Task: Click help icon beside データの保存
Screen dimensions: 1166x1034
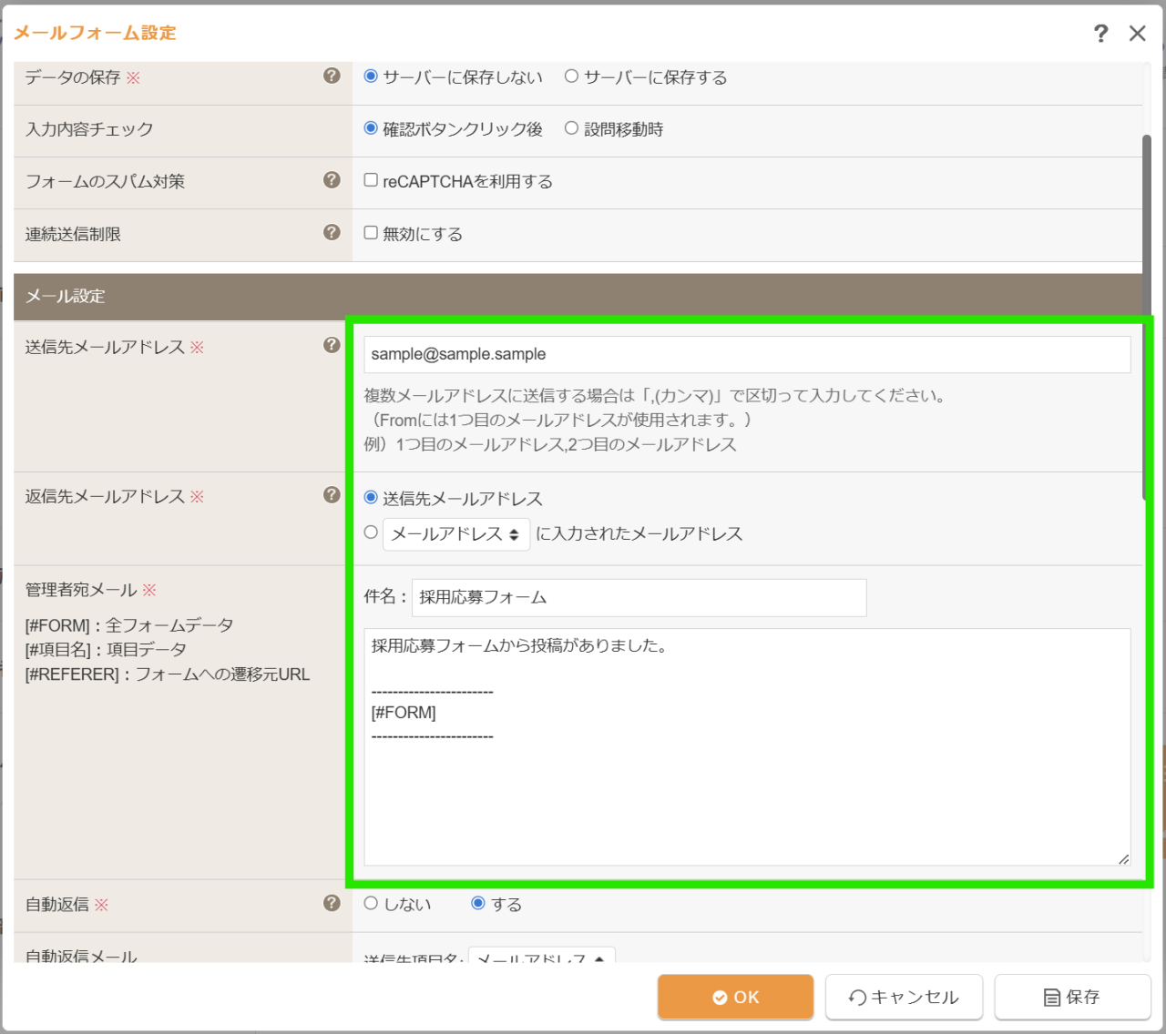Action: [332, 76]
